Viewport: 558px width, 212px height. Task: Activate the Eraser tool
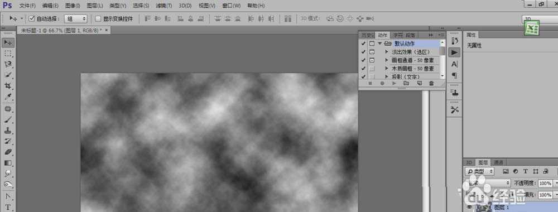(8, 152)
